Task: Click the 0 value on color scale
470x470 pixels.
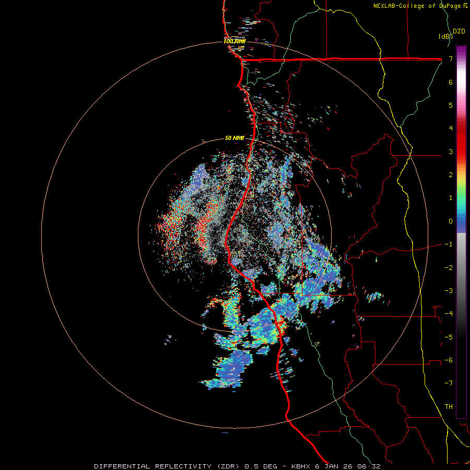Action: (x=451, y=221)
